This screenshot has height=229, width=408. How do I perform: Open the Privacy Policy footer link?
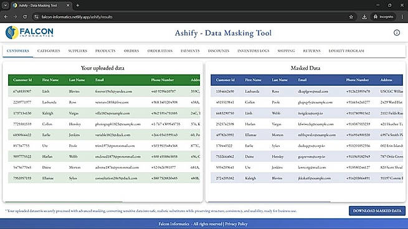coord(236,224)
